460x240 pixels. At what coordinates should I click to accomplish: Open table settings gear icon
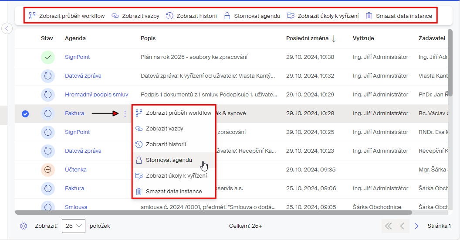coord(24,226)
